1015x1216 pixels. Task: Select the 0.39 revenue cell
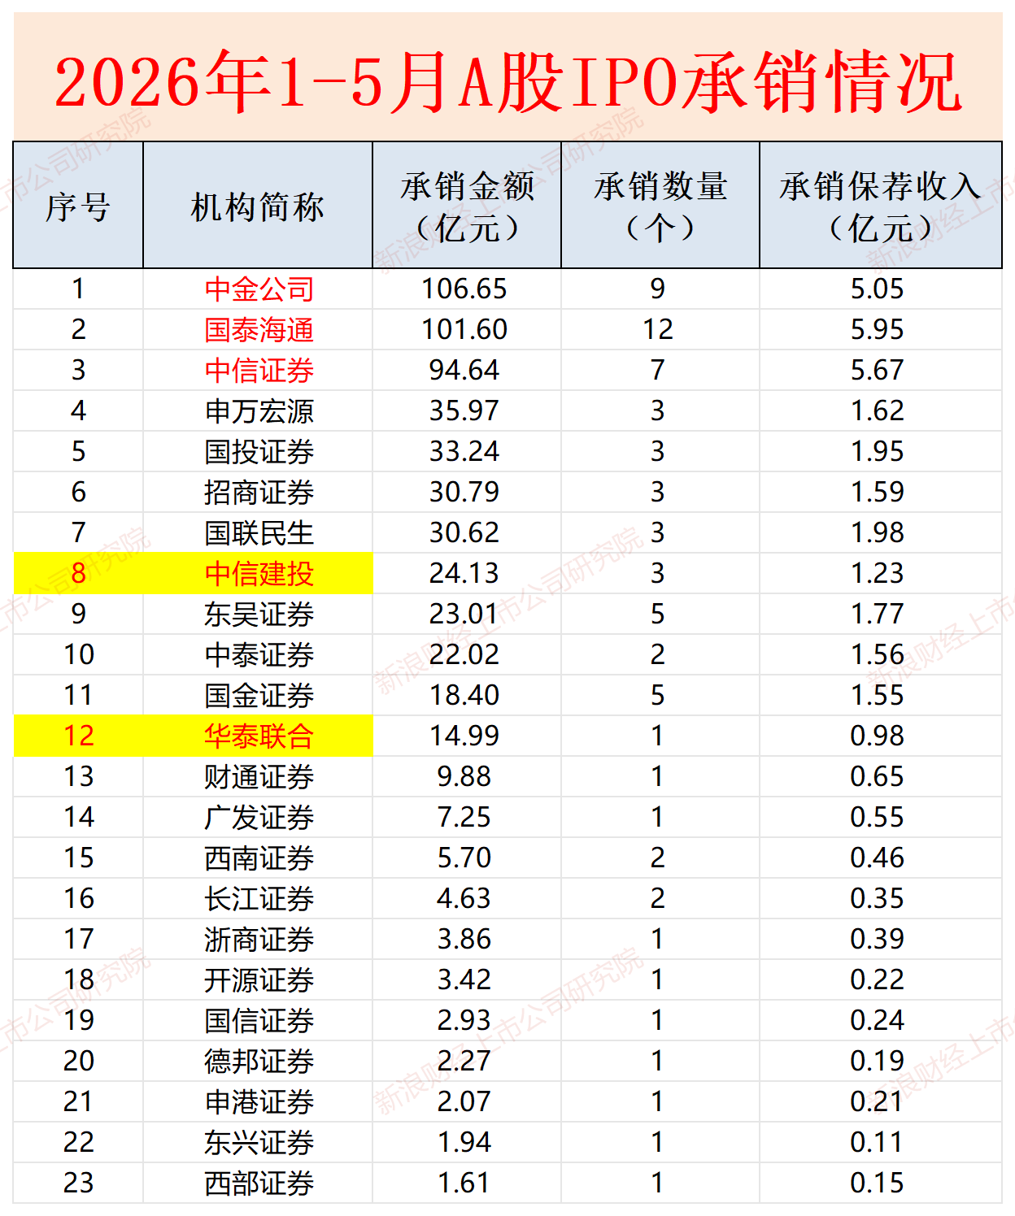pyautogui.click(x=881, y=940)
